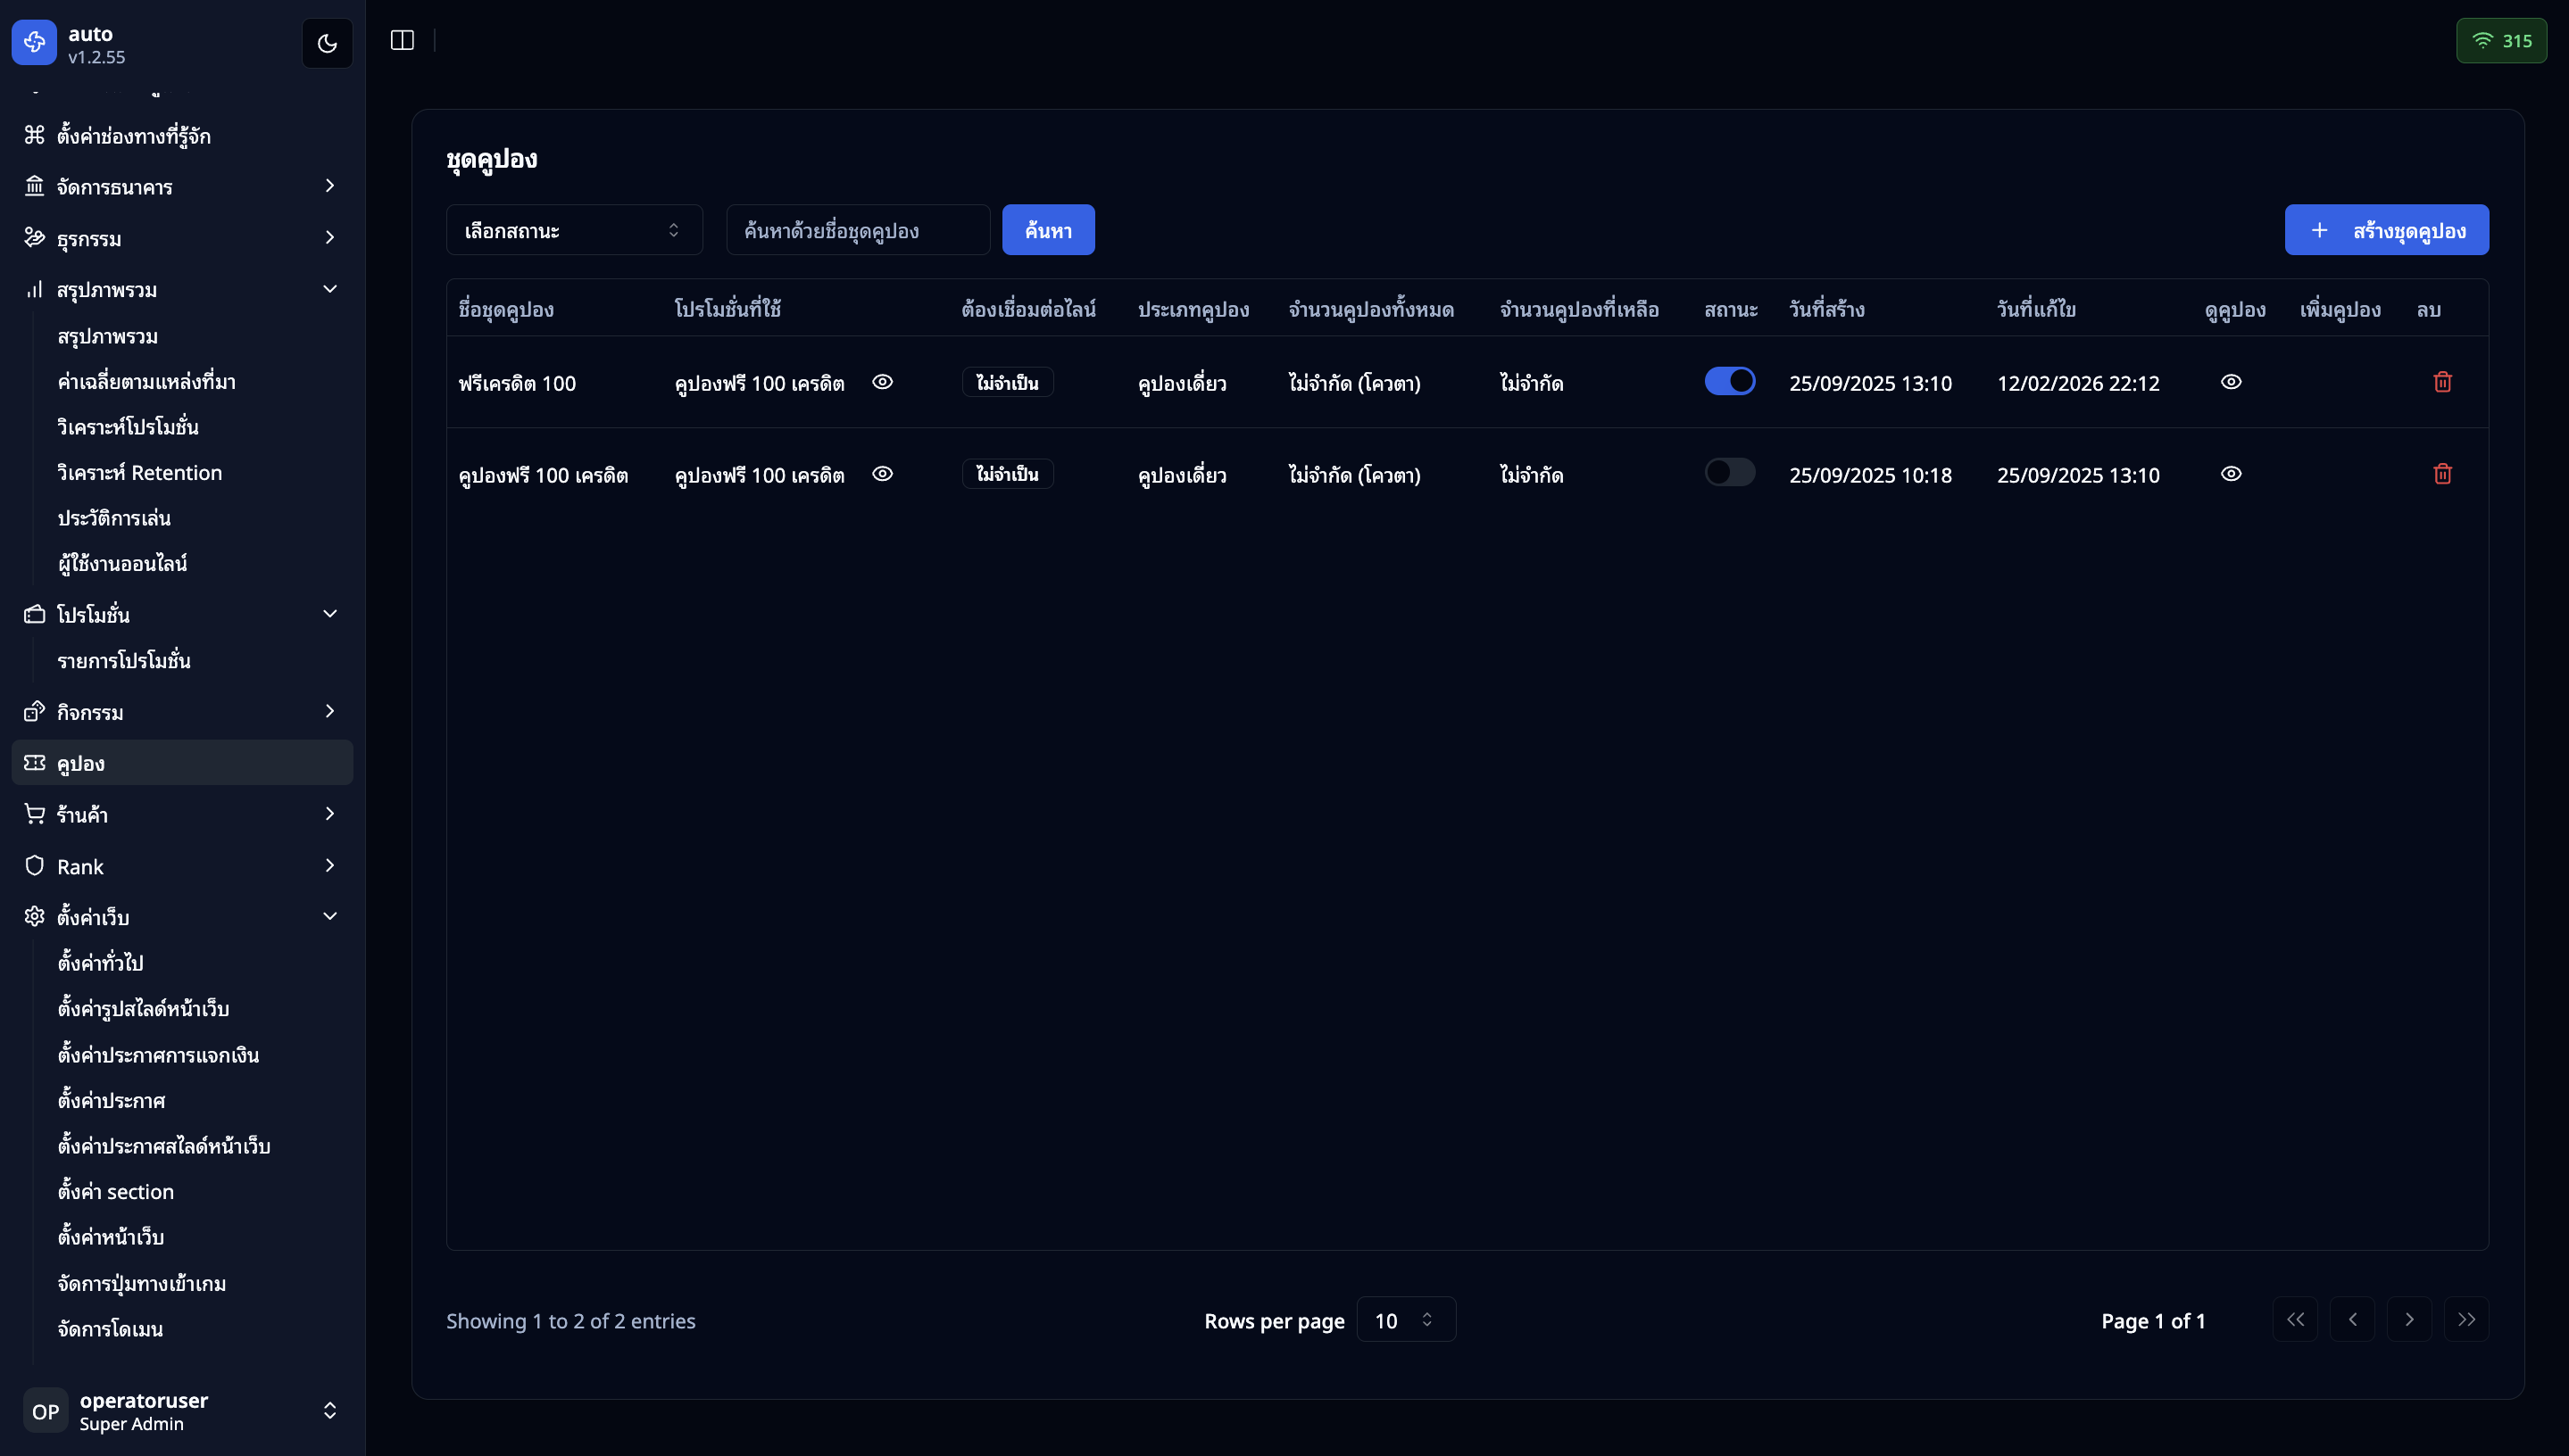Click the 315 online connection indicator
This screenshot has width=2569, height=1456.
point(2501,41)
